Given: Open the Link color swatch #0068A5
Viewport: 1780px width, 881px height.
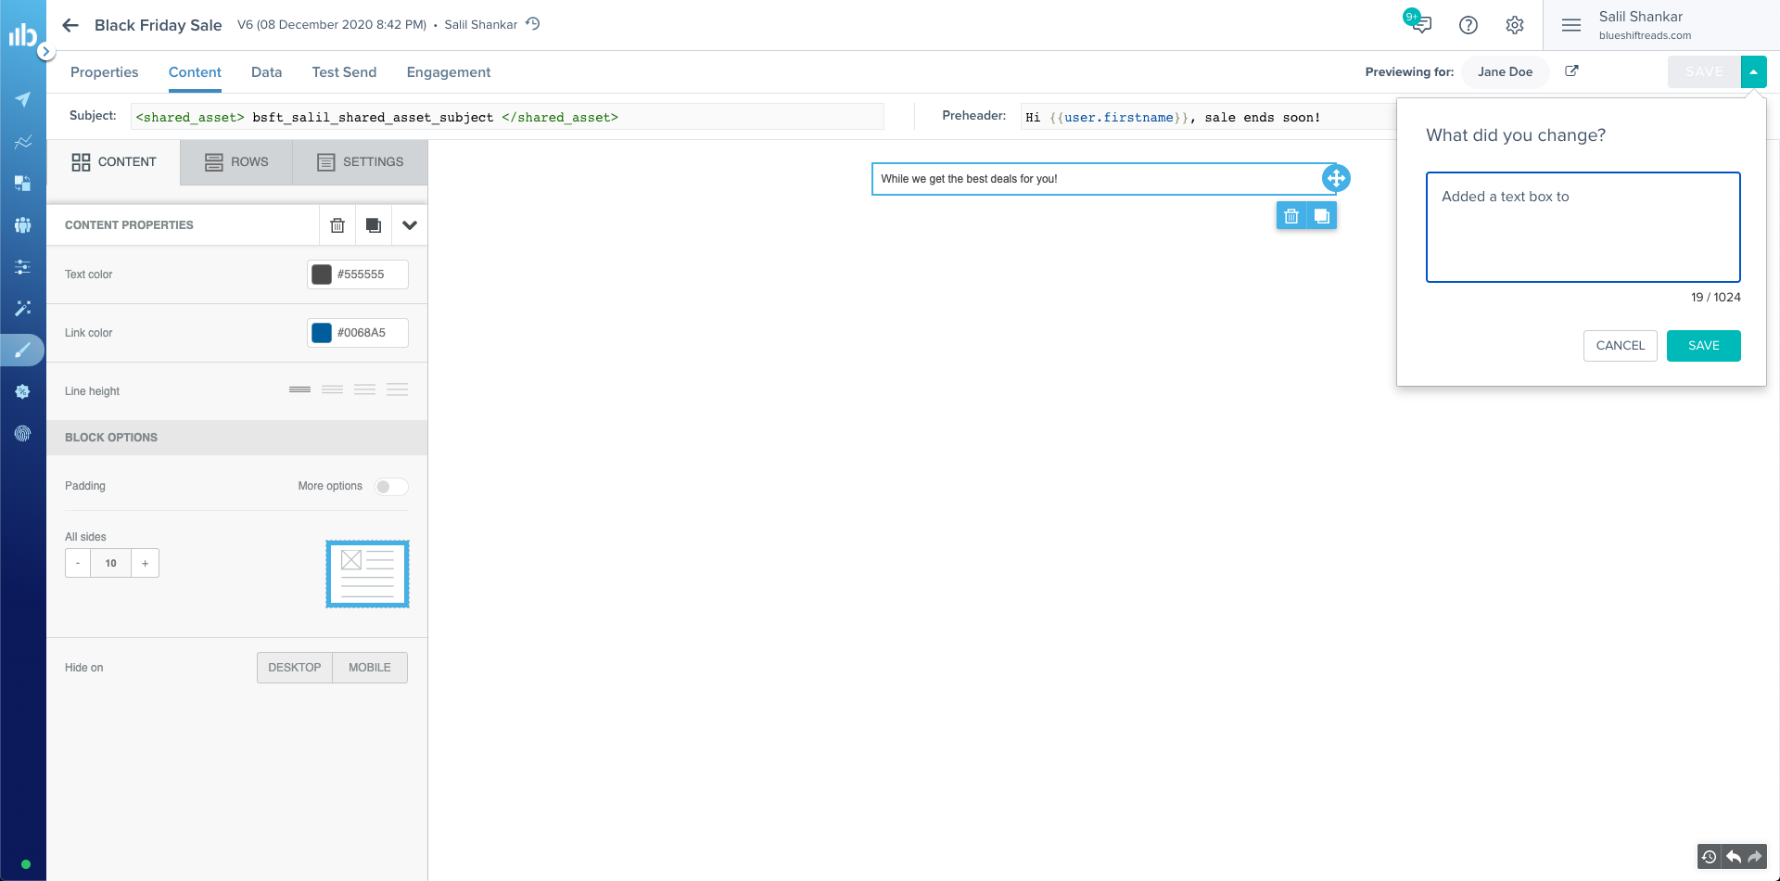Looking at the screenshot, I should click(x=322, y=333).
